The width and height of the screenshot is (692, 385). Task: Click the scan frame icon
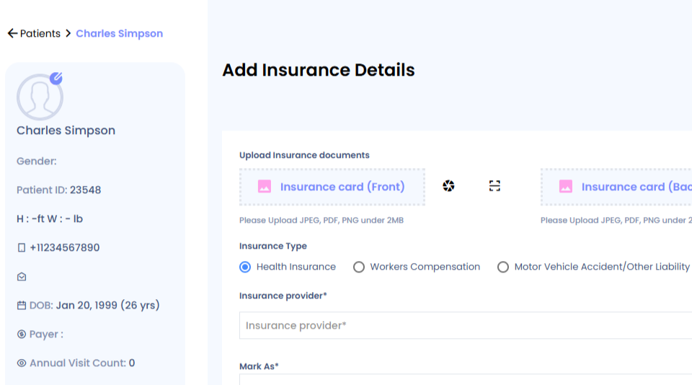(x=494, y=186)
